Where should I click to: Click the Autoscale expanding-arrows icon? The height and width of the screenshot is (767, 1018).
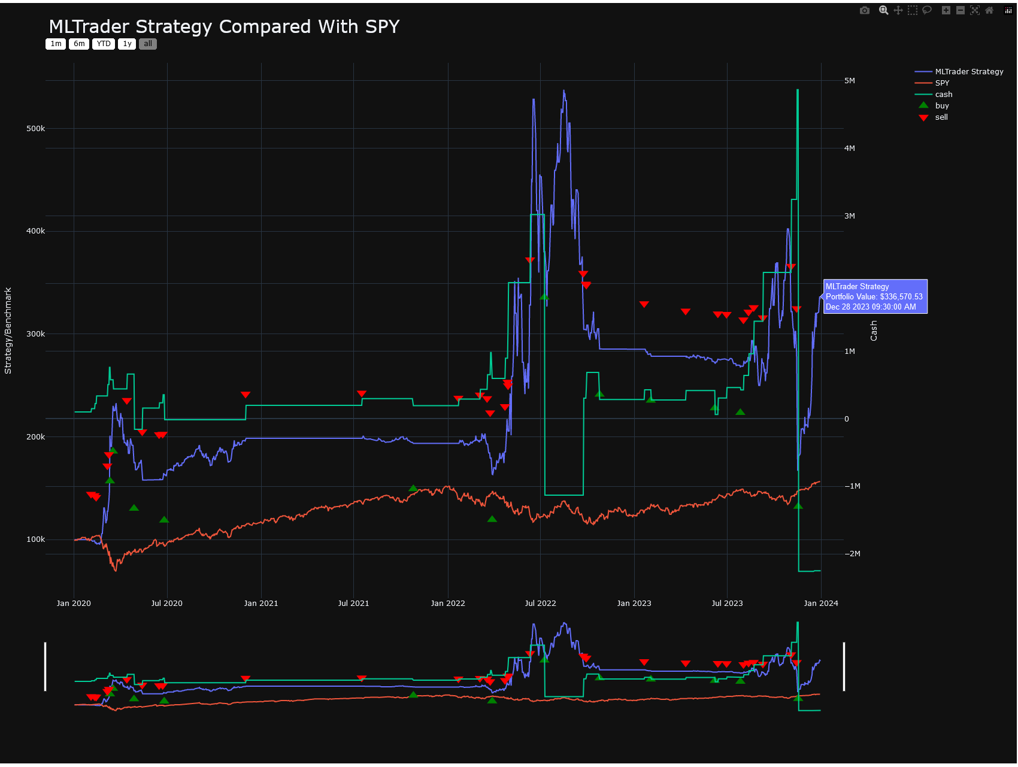tap(975, 10)
